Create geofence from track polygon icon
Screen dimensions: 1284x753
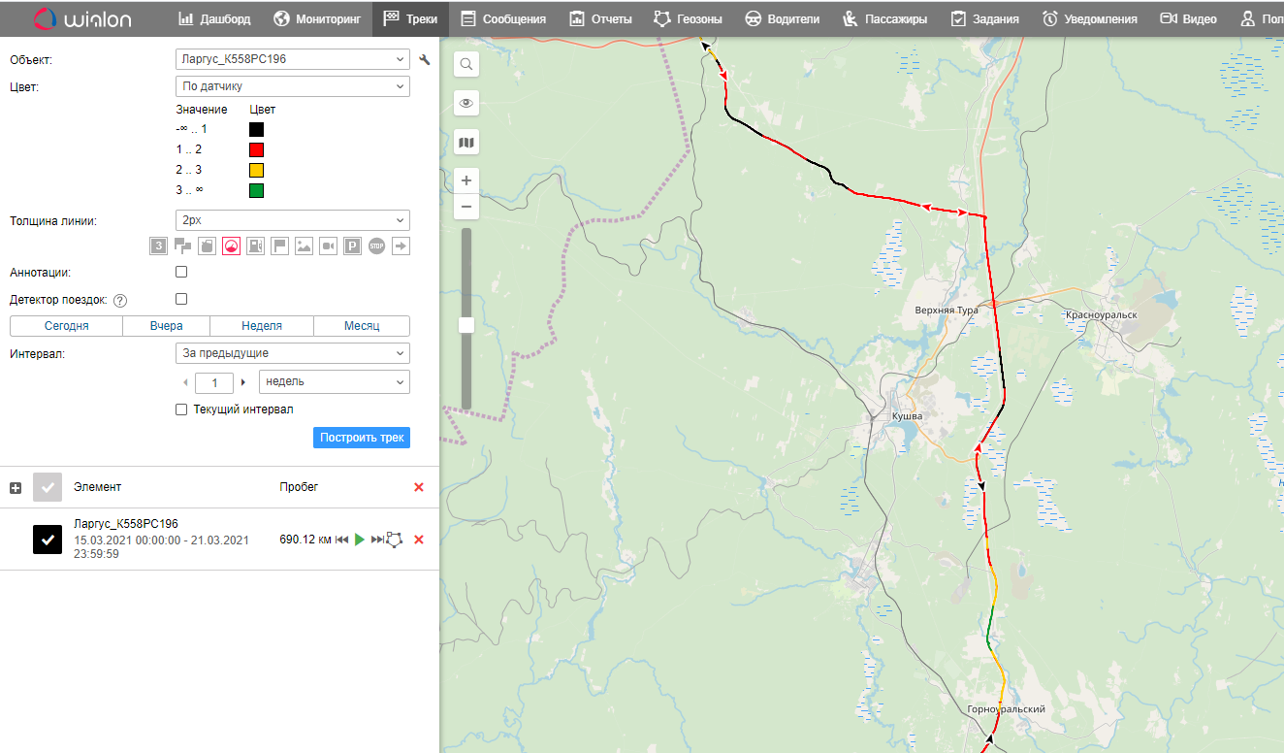[x=394, y=540]
